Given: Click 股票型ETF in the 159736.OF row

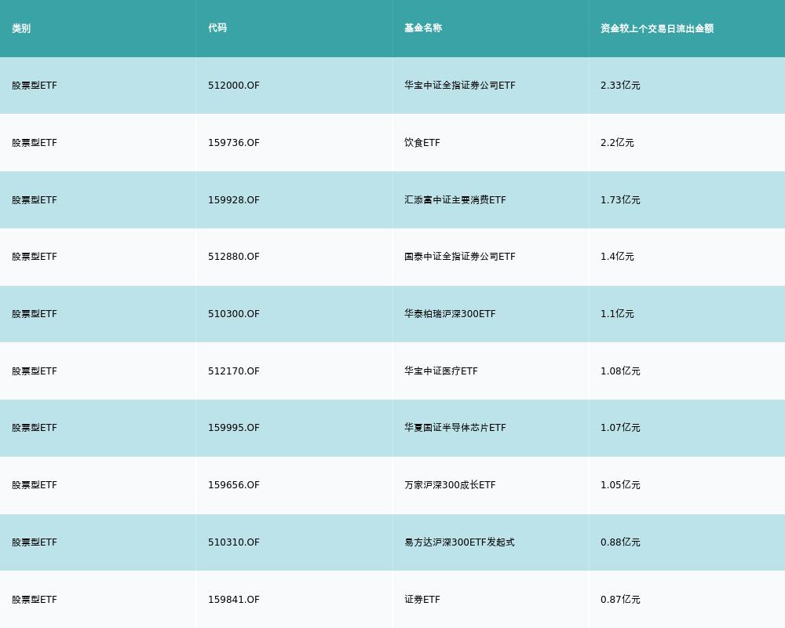Looking at the screenshot, I should (x=35, y=143).
